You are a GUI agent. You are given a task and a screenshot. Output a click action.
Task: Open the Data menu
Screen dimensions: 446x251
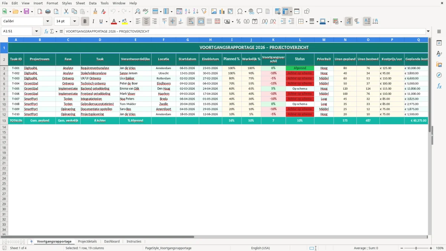93,3
